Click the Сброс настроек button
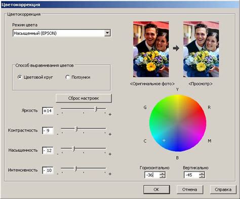240x199 pixels. point(84,98)
